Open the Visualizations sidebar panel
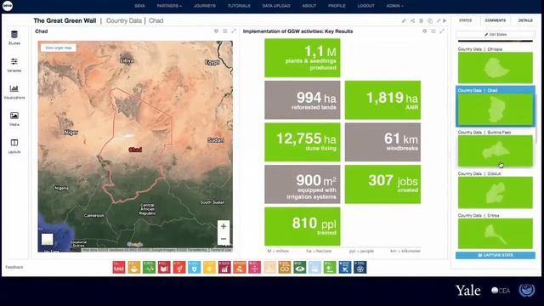544x306 pixels. coord(14,92)
